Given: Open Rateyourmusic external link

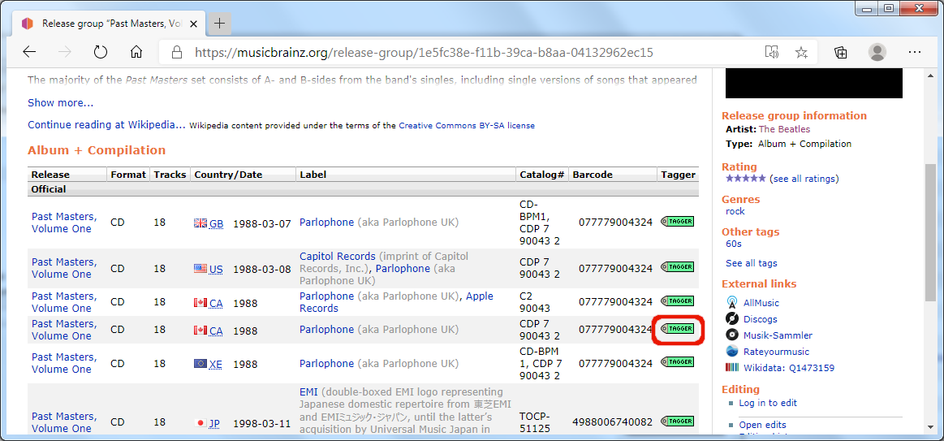Looking at the screenshot, I should pos(776,351).
